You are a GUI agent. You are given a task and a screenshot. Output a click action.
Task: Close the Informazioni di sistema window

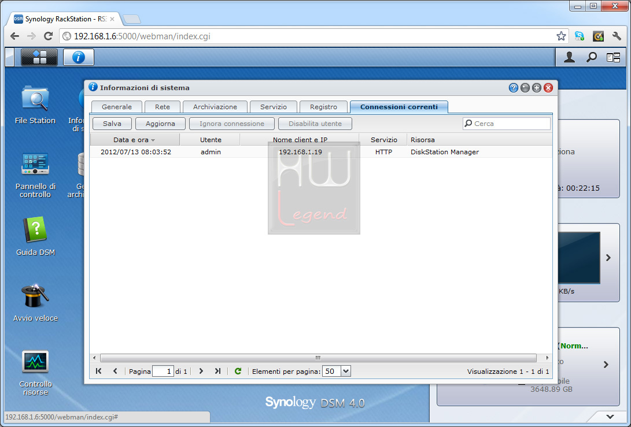point(548,88)
